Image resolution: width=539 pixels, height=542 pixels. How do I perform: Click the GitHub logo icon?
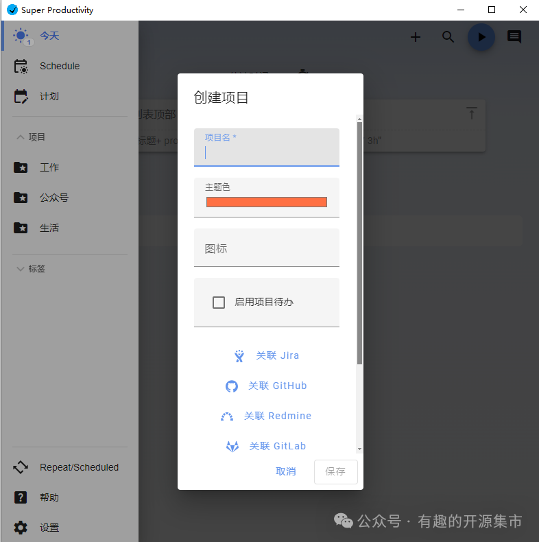coord(232,386)
